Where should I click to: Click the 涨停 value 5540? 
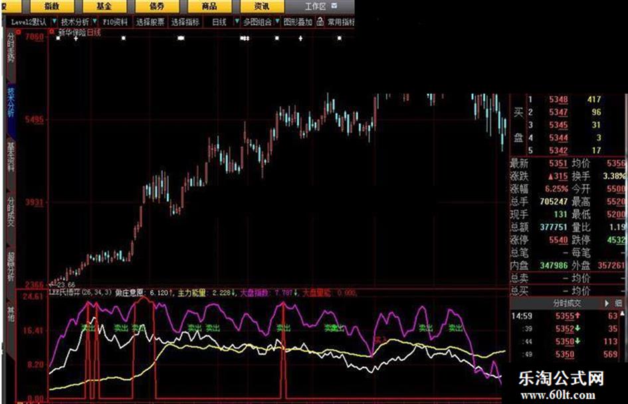(558, 239)
